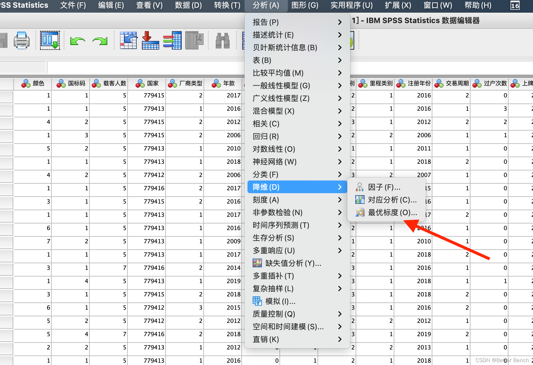Expand the 回归 (R) submenu arrow
This screenshot has height=365, width=533.
(x=340, y=136)
